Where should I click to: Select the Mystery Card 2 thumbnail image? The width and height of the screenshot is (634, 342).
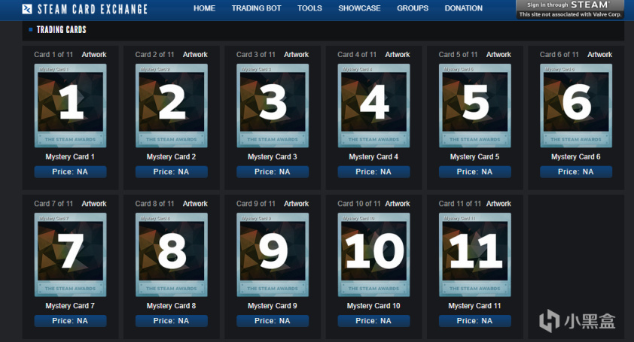coord(172,105)
